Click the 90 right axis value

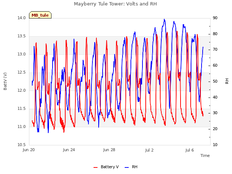point(215,18)
